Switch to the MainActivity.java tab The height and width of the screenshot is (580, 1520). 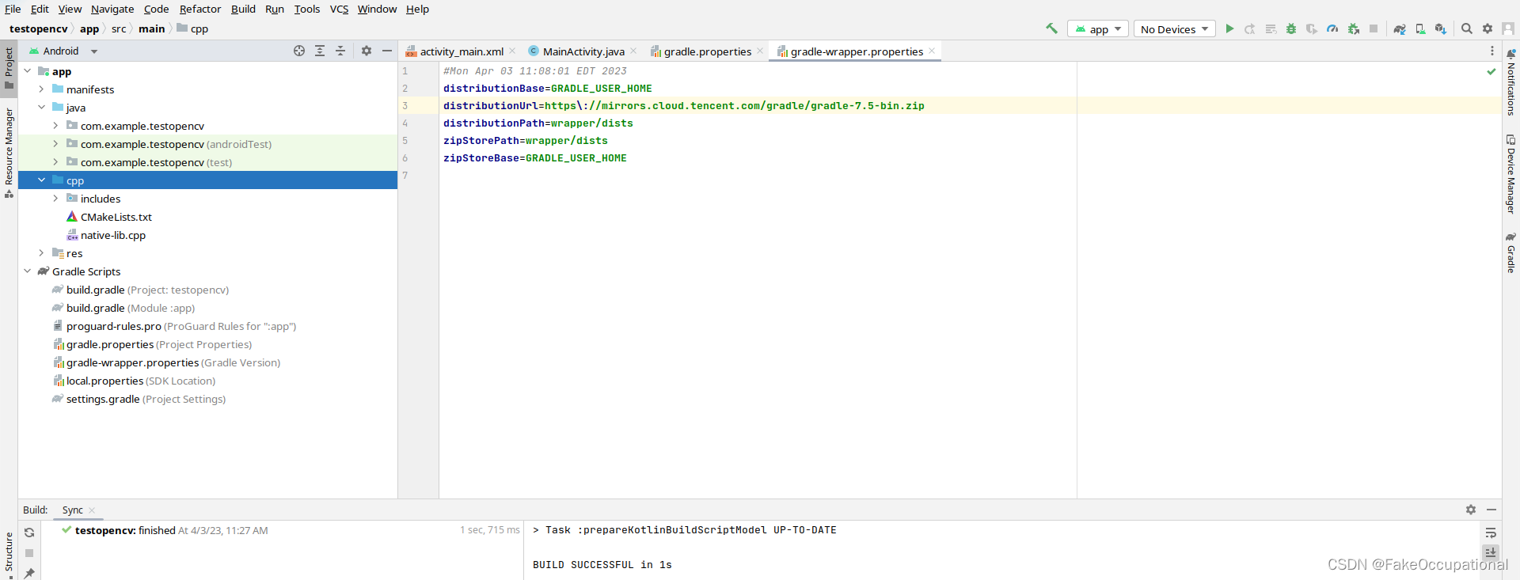583,51
